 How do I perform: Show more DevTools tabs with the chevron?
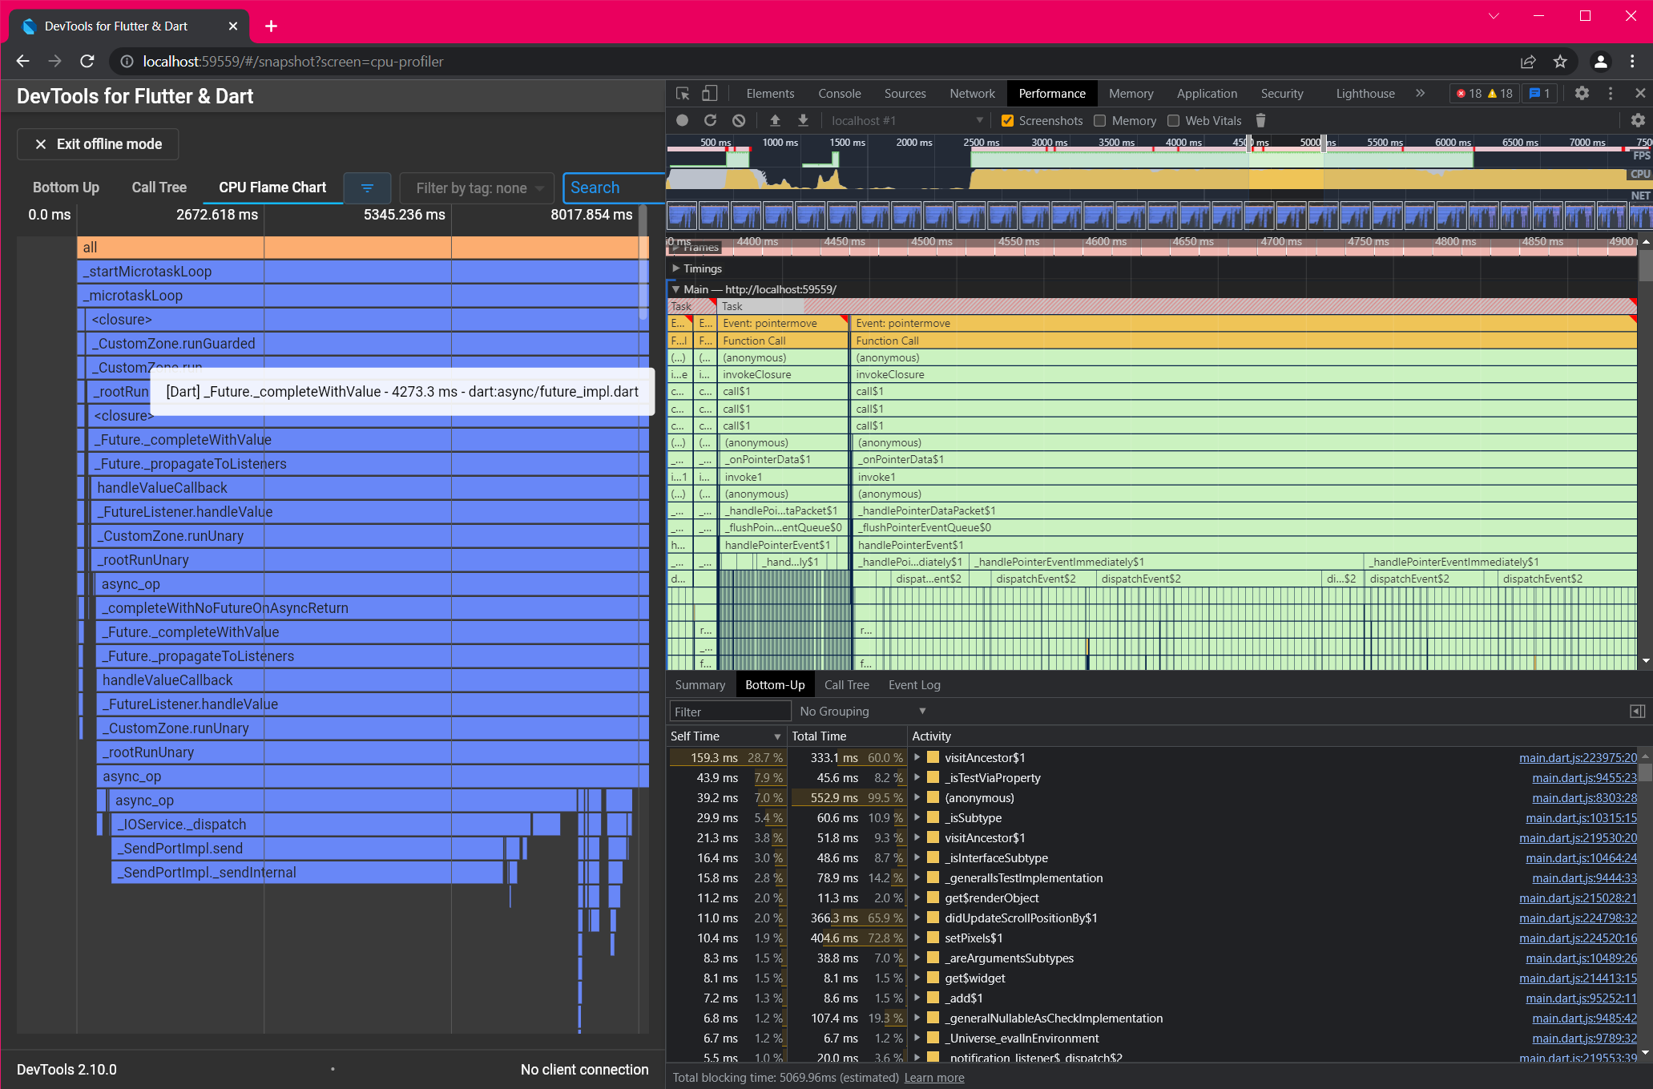pyautogui.click(x=1420, y=94)
